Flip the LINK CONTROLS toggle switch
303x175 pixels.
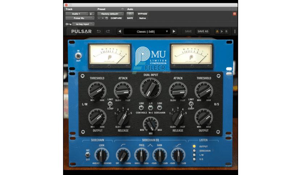[x=141, y=108]
